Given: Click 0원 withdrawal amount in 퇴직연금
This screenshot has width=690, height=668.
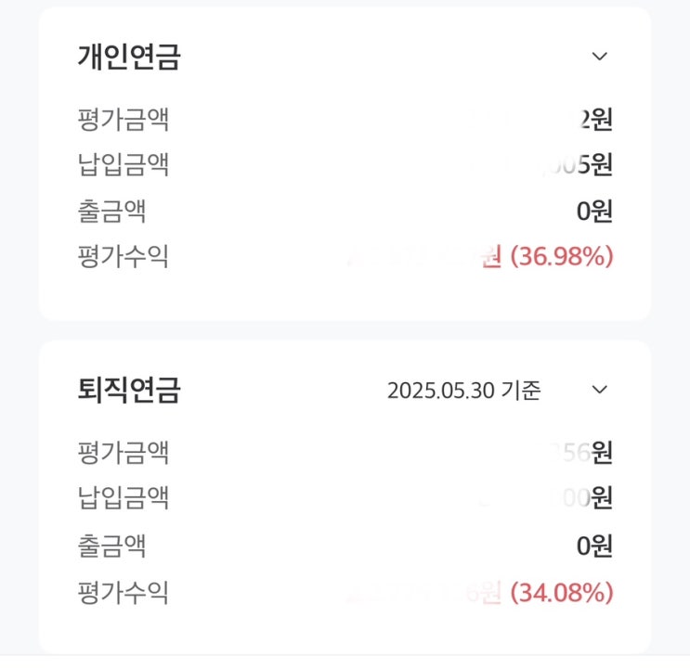Looking at the screenshot, I should click(x=594, y=545).
